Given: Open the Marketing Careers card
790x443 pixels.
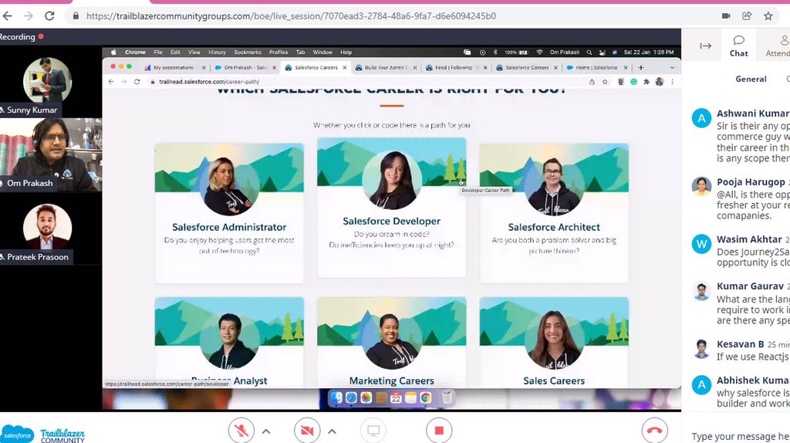Looking at the screenshot, I should click(391, 342).
